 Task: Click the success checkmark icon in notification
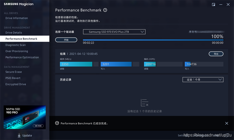[x=57, y=123]
